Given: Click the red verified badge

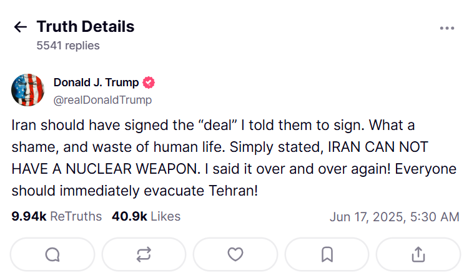Looking at the screenshot, I should [149, 82].
